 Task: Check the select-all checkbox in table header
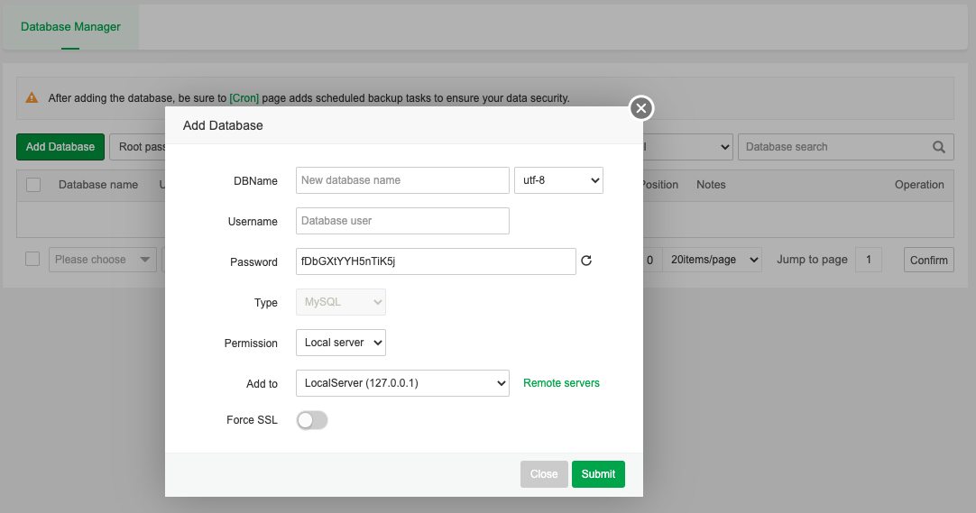click(33, 185)
